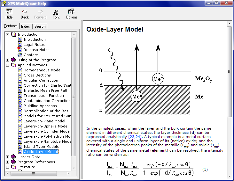Click the Release Notes page icon
Viewport: 234px width, 181px height.
[20, 50]
